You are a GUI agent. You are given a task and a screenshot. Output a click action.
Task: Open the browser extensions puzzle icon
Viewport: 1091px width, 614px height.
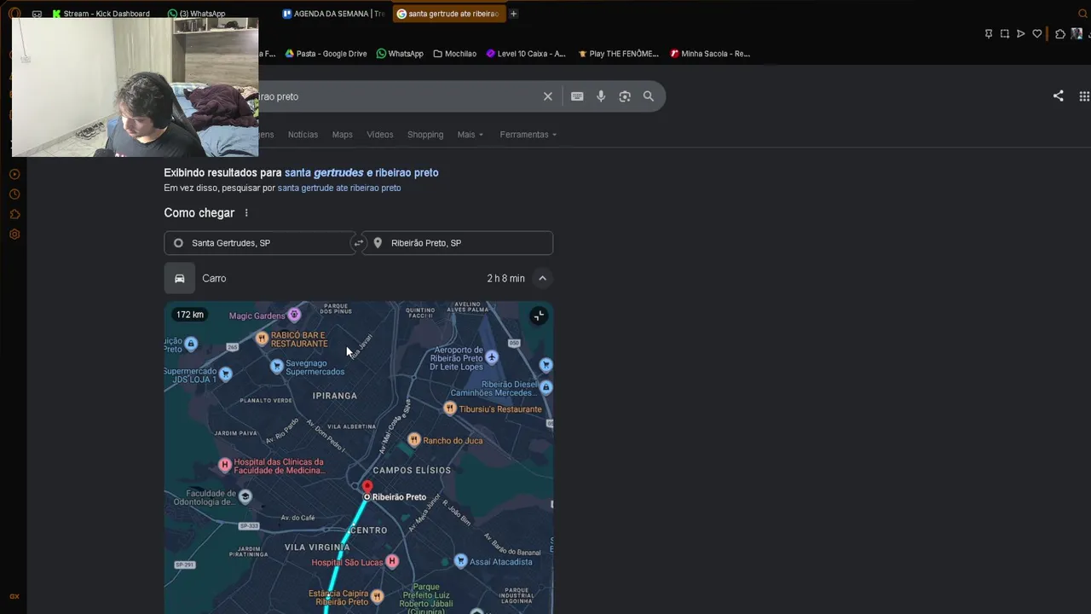tap(1060, 34)
